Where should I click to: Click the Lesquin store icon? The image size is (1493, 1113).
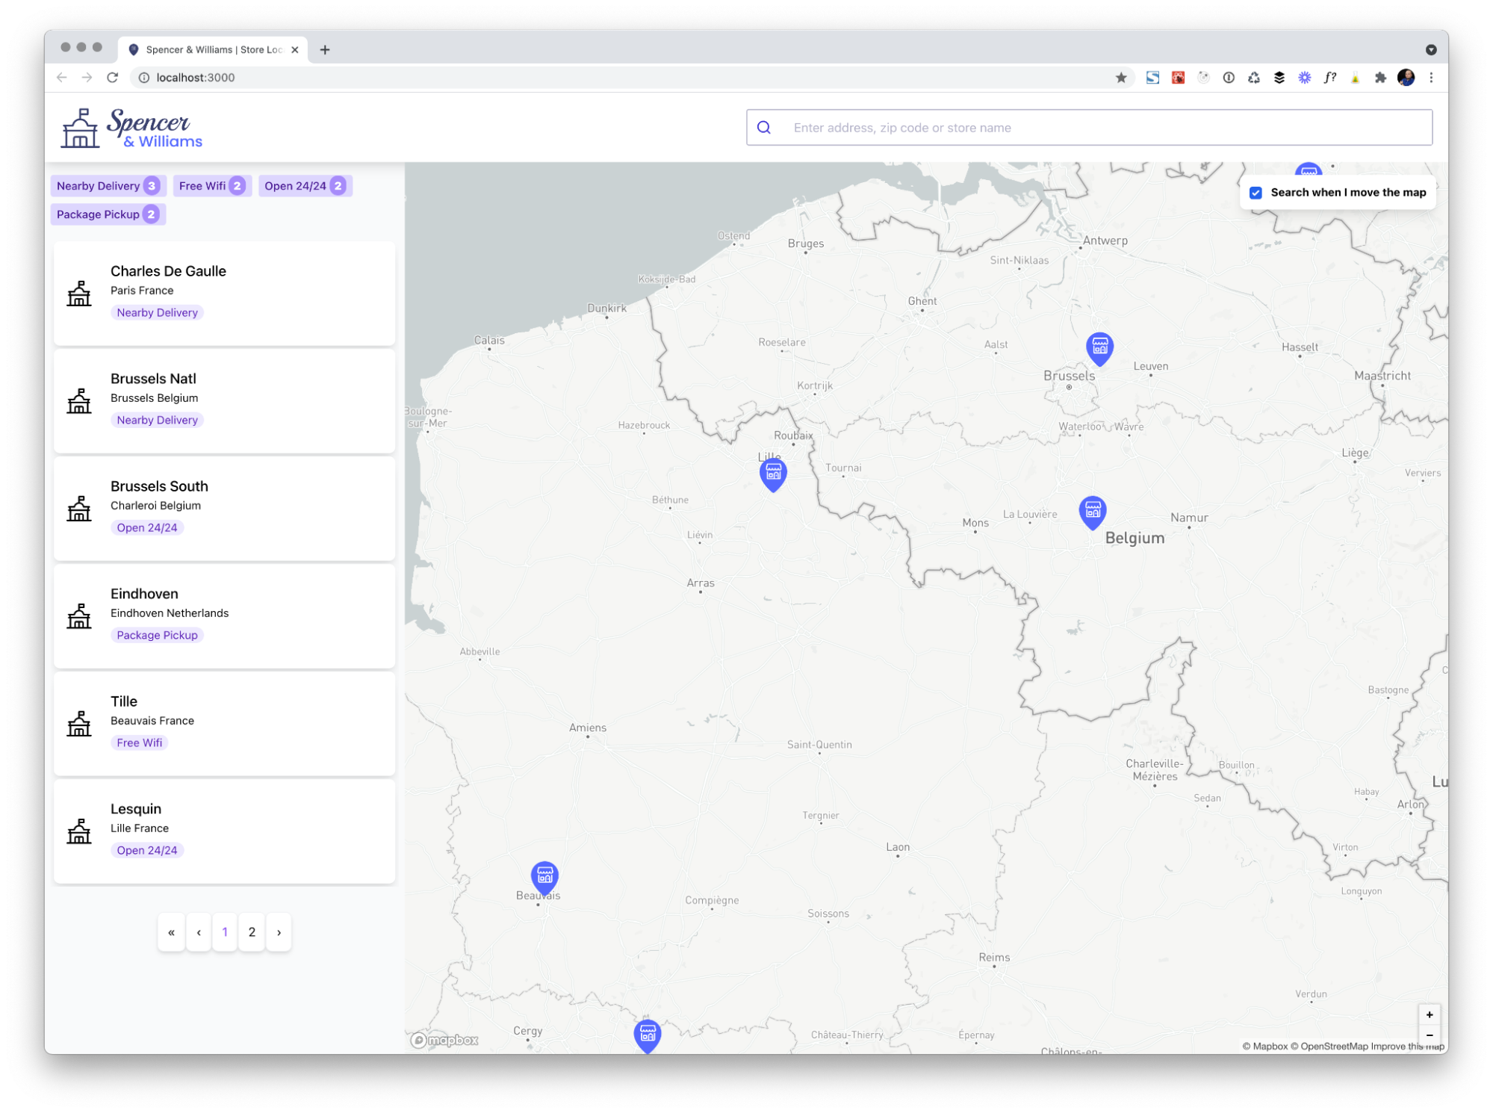tap(79, 831)
